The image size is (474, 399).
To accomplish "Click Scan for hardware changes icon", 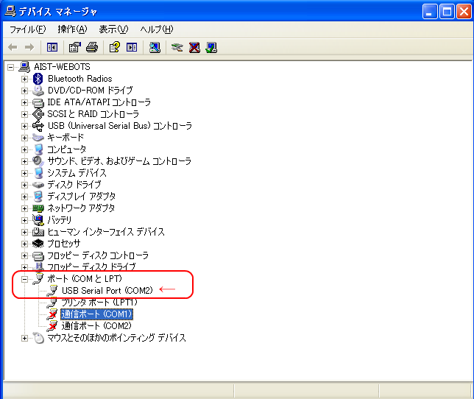I will pyautogui.click(x=155, y=47).
